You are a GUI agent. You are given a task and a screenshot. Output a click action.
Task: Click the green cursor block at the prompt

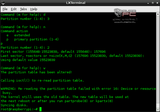click(x=40, y=109)
